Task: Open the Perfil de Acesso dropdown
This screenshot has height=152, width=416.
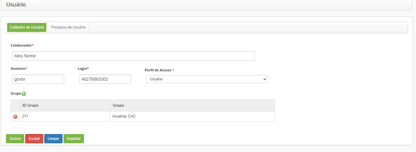Action: 207,79
